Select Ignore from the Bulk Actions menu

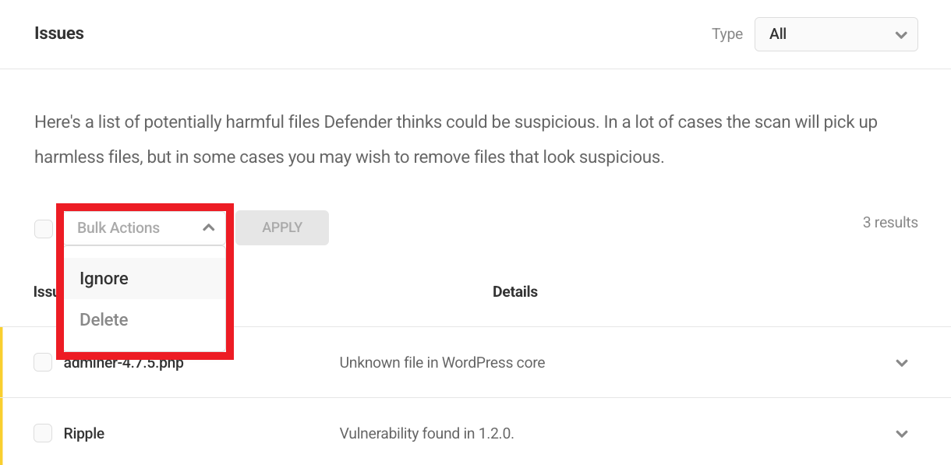pyautogui.click(x=104, y=278)
